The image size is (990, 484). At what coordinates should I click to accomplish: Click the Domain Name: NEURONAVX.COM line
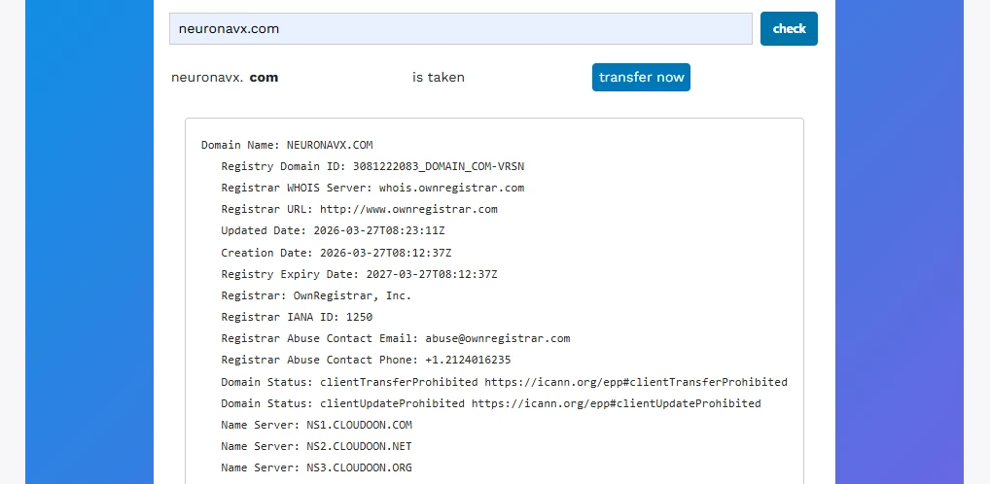tap(287, 145)
